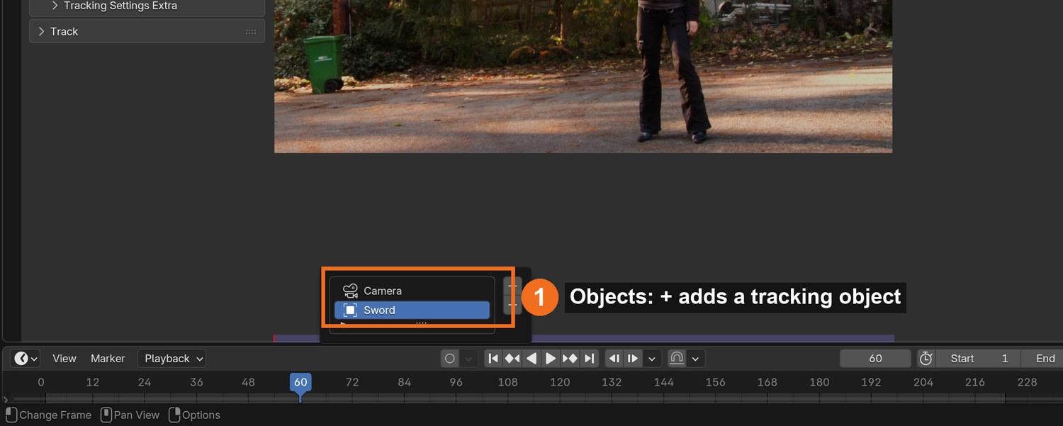The image size is (1063, 426).
Task: Click the mouse icon beside Pan View
Action: click(x=106, y=415)
